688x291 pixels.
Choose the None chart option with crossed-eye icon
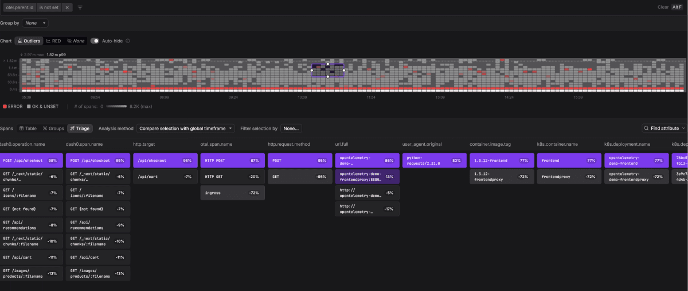point(76,41)
